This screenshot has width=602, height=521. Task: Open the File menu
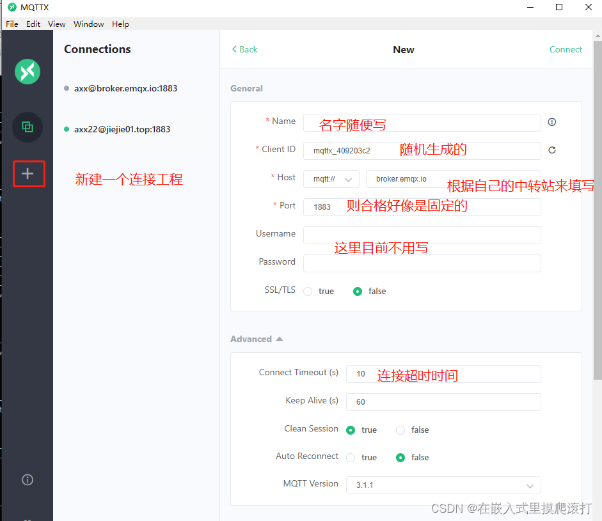pyautogui.click(x=12, y=24)
